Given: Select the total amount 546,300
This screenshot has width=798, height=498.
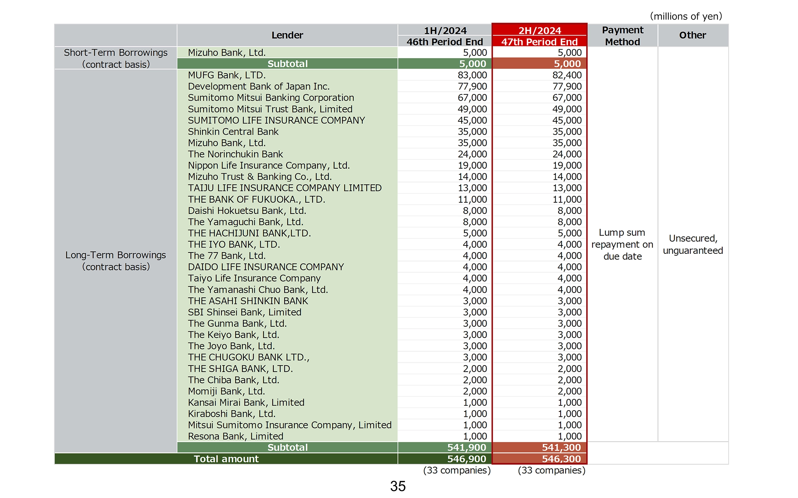Looking at the screenshot, I should (561, 459).
